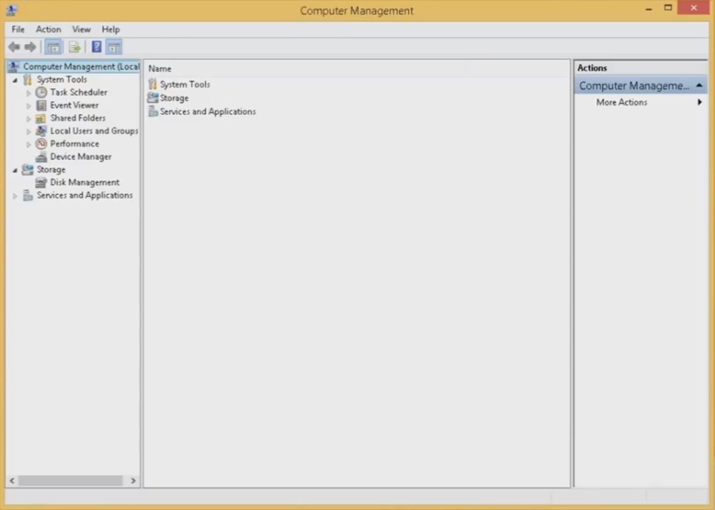Image resolution: width=715 pixels, height=510 pixels.
Task: Toggle the Show/Hide Action Pane toolbar icon
Action: [114, 47]
